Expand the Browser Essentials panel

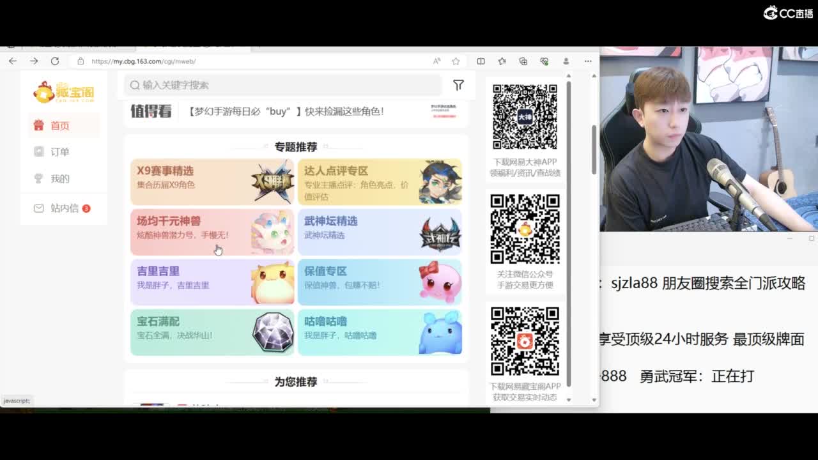click(x=544, y=61)
